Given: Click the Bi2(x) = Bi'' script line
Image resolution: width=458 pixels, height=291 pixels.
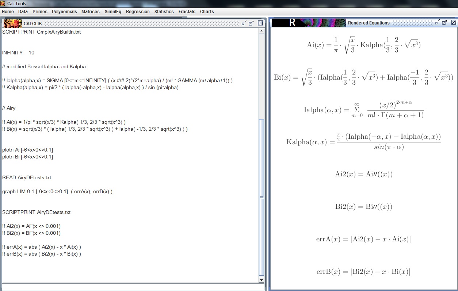Looking at the screenshot, I should coord(31,233).
